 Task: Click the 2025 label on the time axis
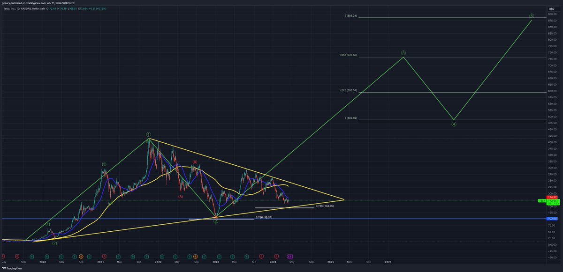click(330, 262)
